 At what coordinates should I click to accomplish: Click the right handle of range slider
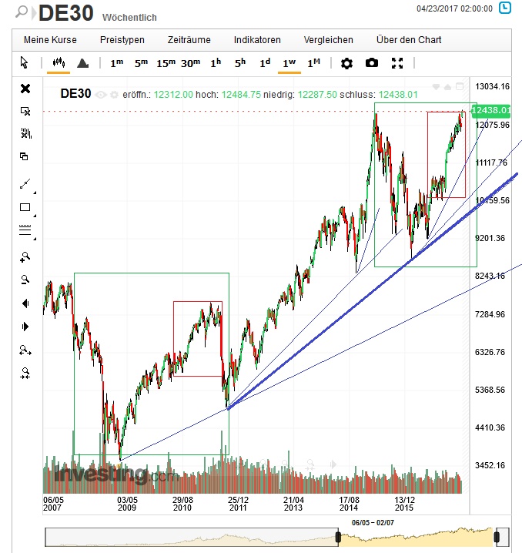click(x=497, y=536)
